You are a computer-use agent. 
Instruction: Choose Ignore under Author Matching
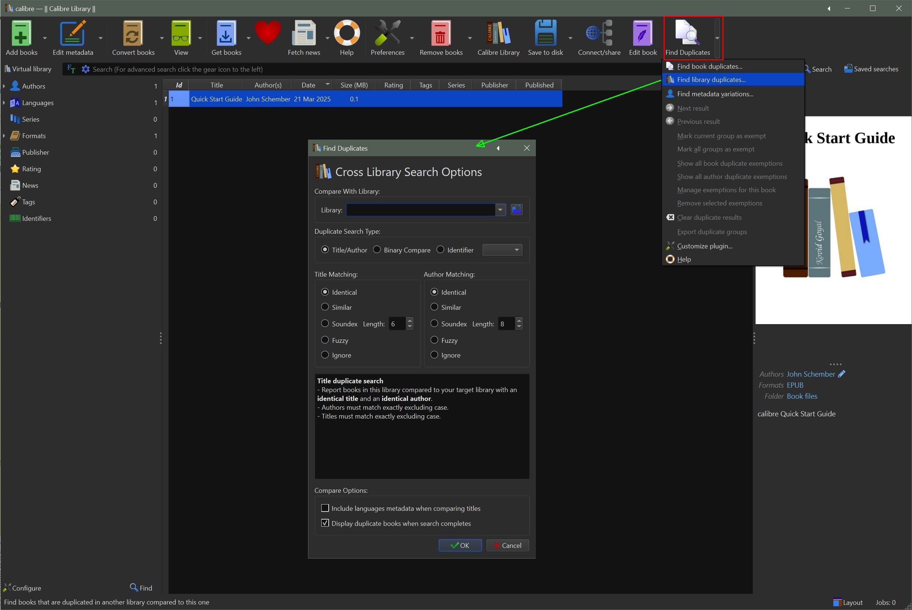445,355
